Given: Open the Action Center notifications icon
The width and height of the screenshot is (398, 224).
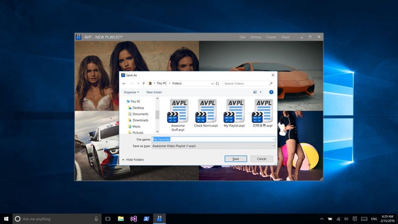Looking at the screenshot, I should (355, 219).
